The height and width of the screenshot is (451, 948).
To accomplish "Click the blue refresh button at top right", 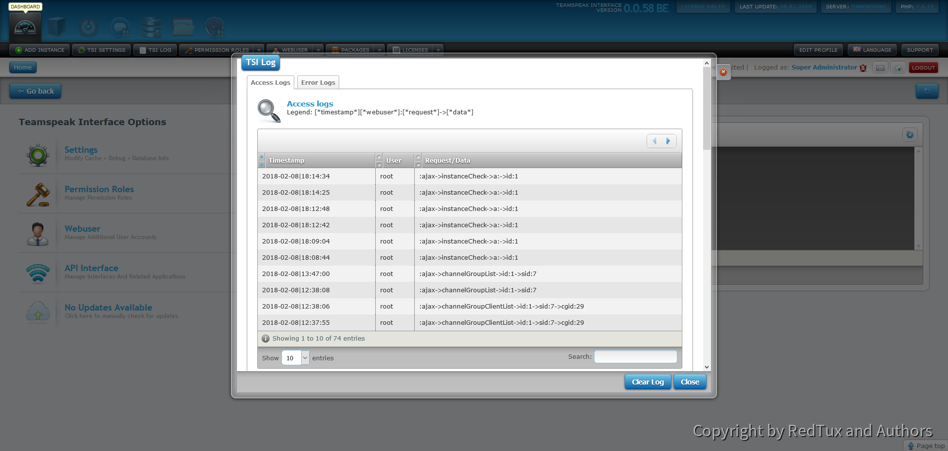I will [x=927, y=91].
